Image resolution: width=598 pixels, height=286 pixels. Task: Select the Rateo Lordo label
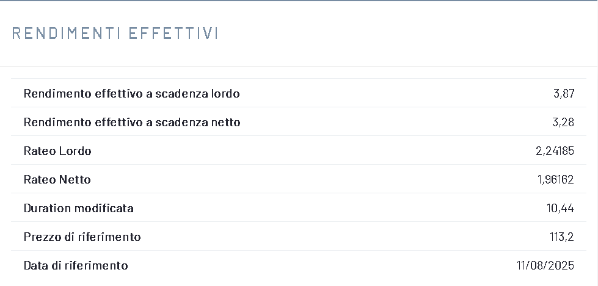coord(57,151)
